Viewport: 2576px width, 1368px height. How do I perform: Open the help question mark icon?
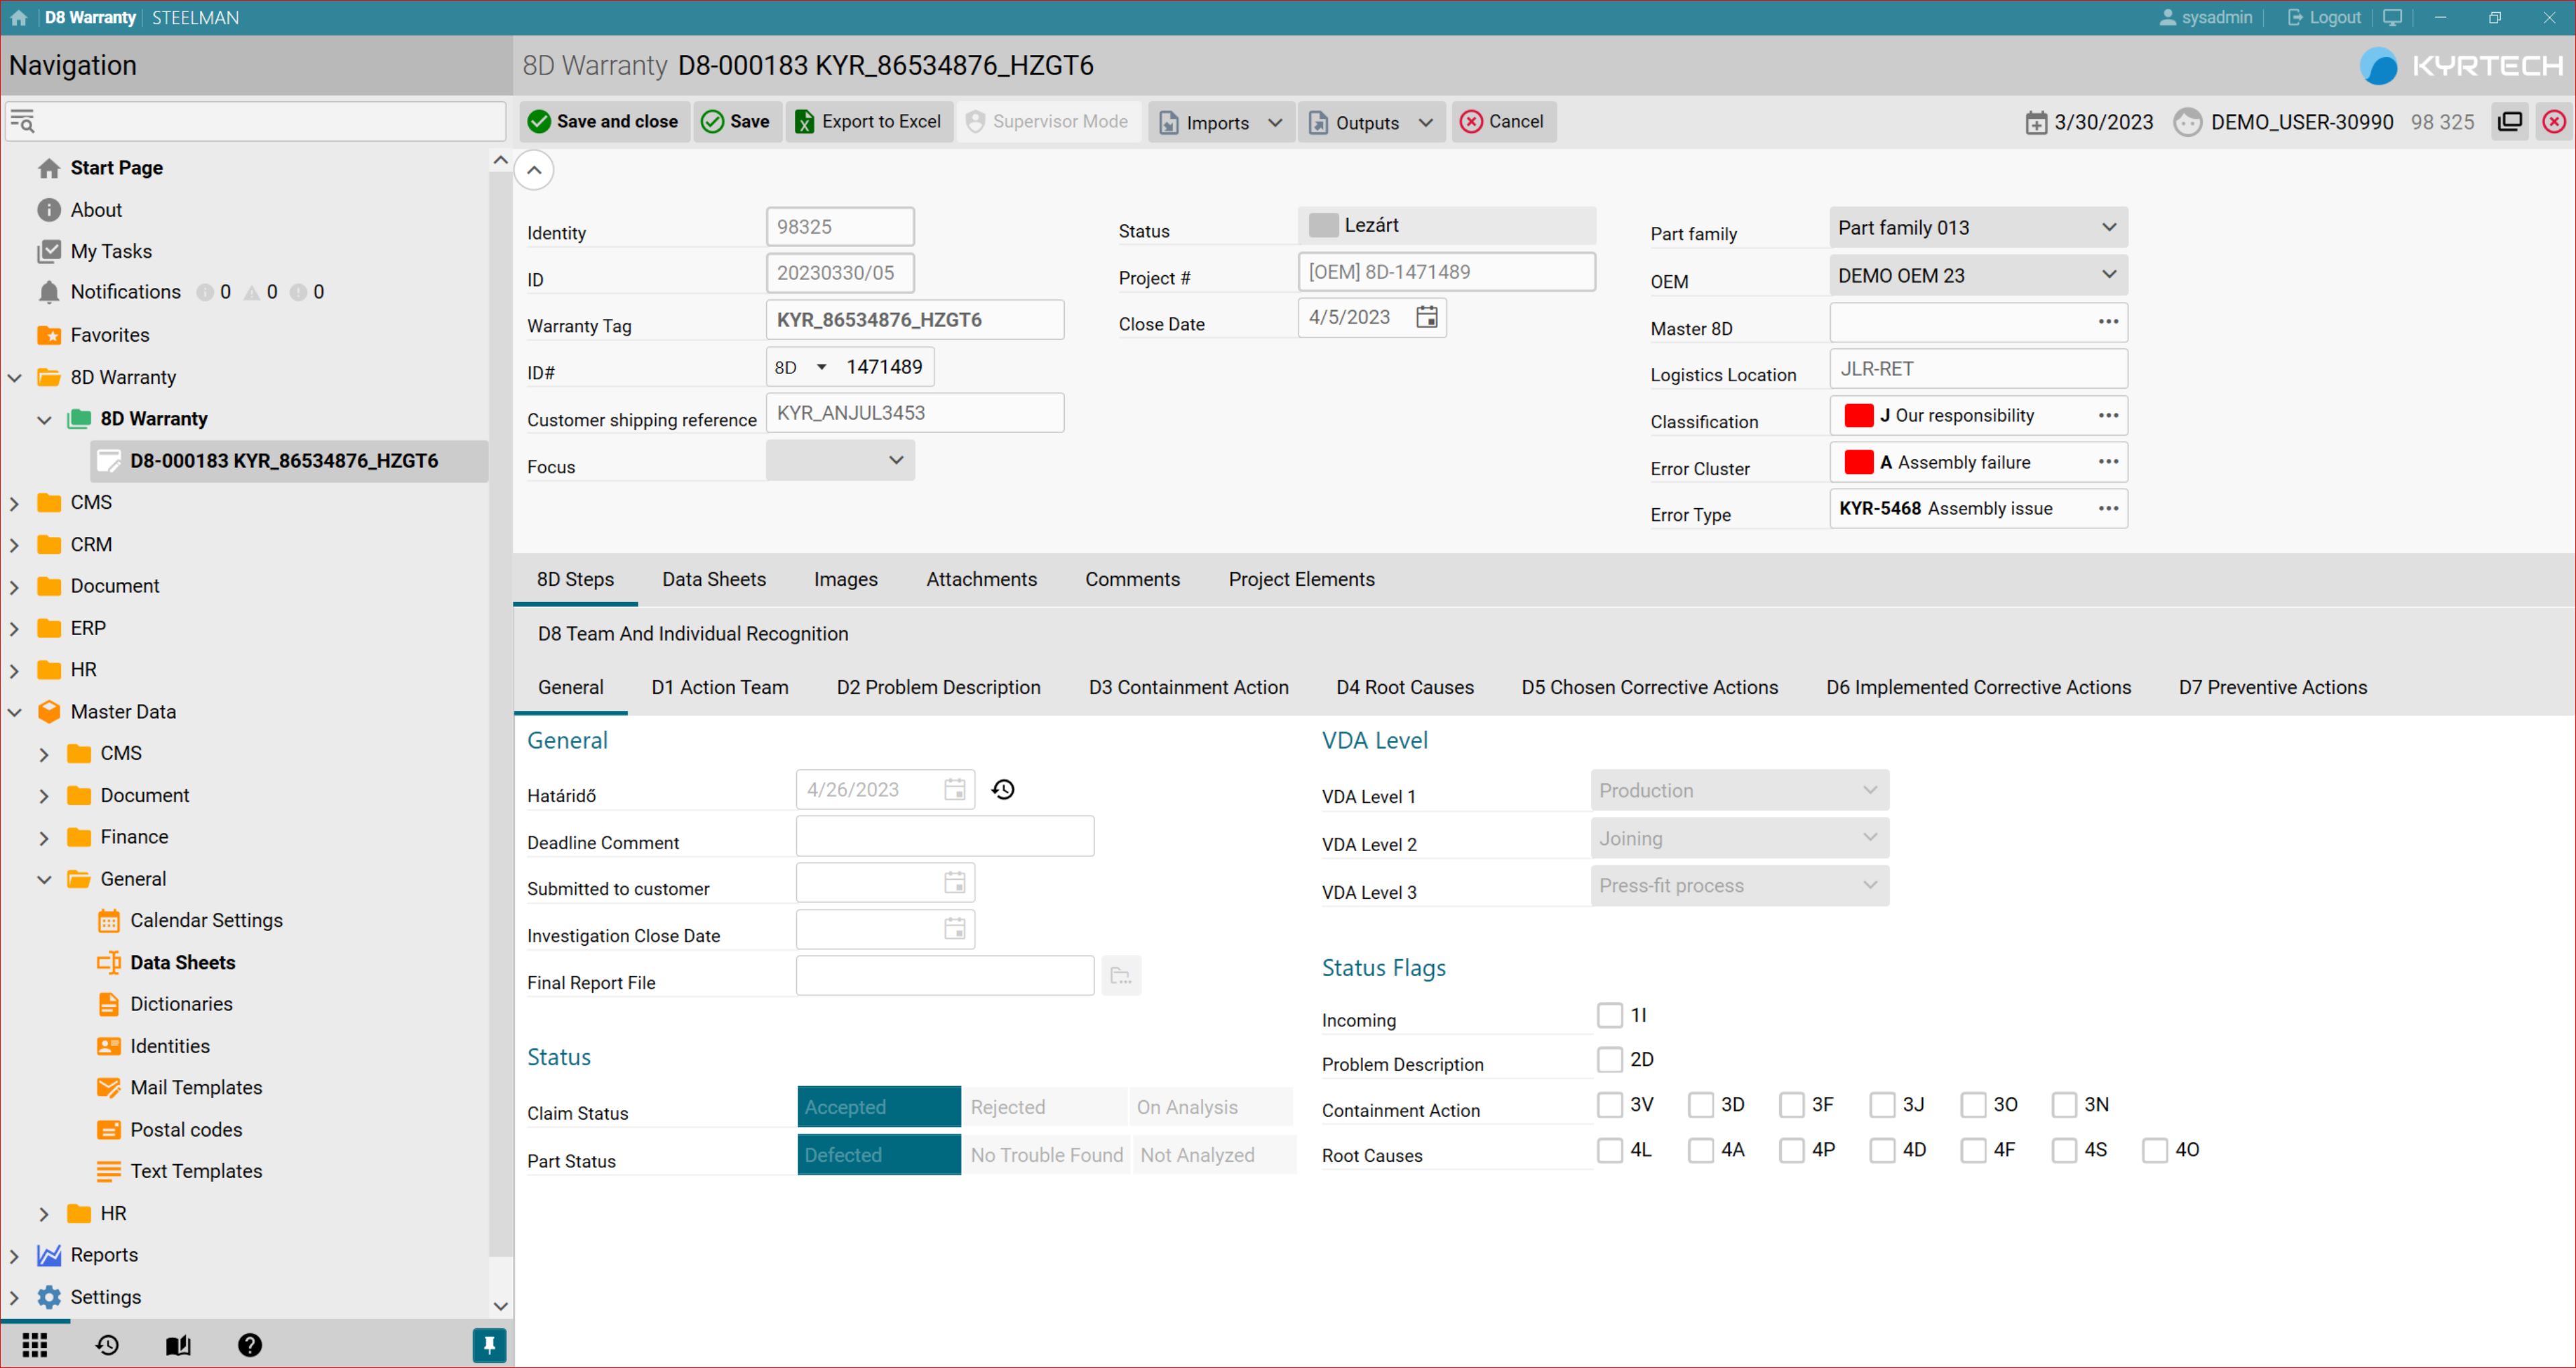[250, 1345]
